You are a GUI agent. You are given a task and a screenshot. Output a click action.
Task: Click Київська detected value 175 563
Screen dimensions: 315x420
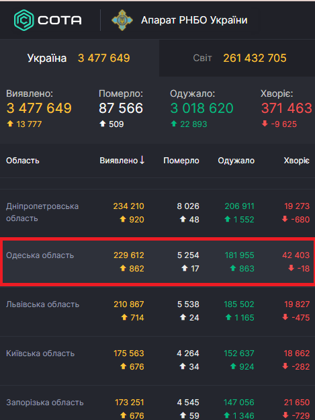[x=129, y=353]
